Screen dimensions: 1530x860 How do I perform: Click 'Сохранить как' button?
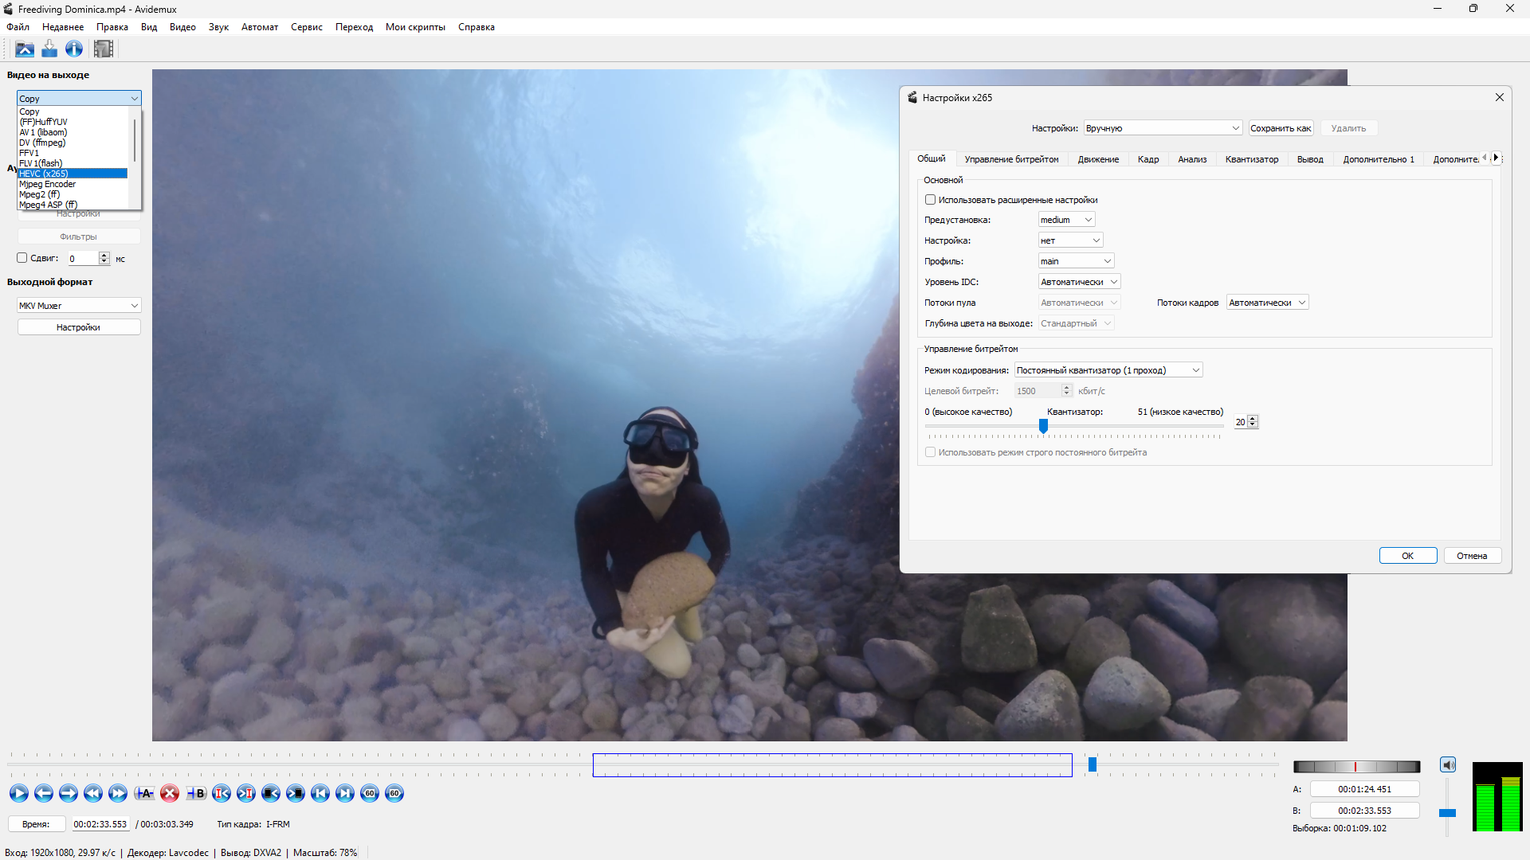[1281, 128]
